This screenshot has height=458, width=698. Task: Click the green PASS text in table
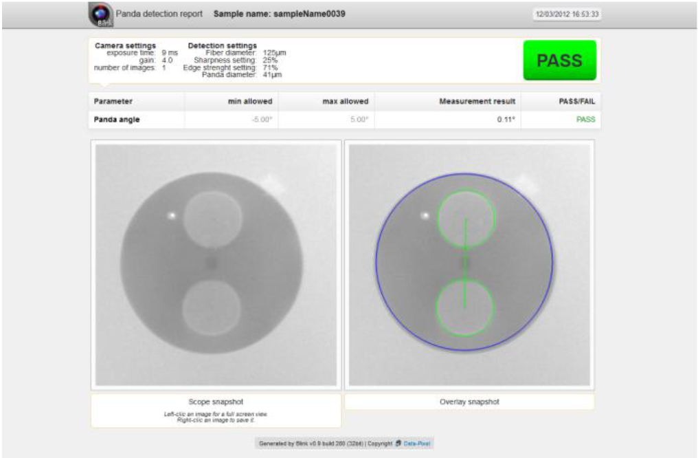coord(585,120)
